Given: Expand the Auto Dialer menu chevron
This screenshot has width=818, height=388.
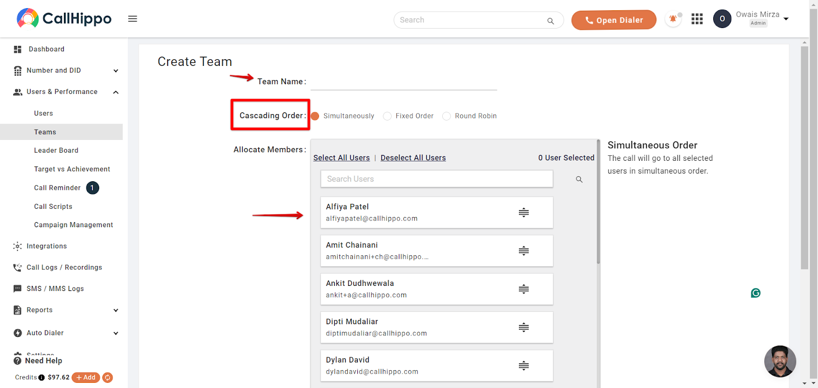Looking at the screenshot, I should point(116,333).
